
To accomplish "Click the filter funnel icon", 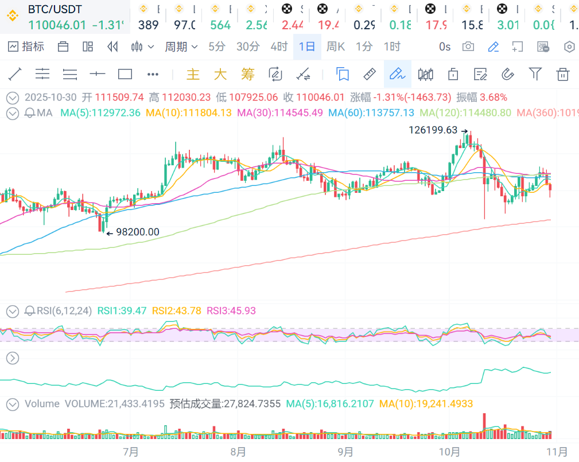I will [535, 74].
